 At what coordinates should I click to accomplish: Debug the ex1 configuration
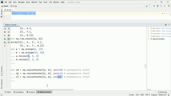(x=158, y=6)
